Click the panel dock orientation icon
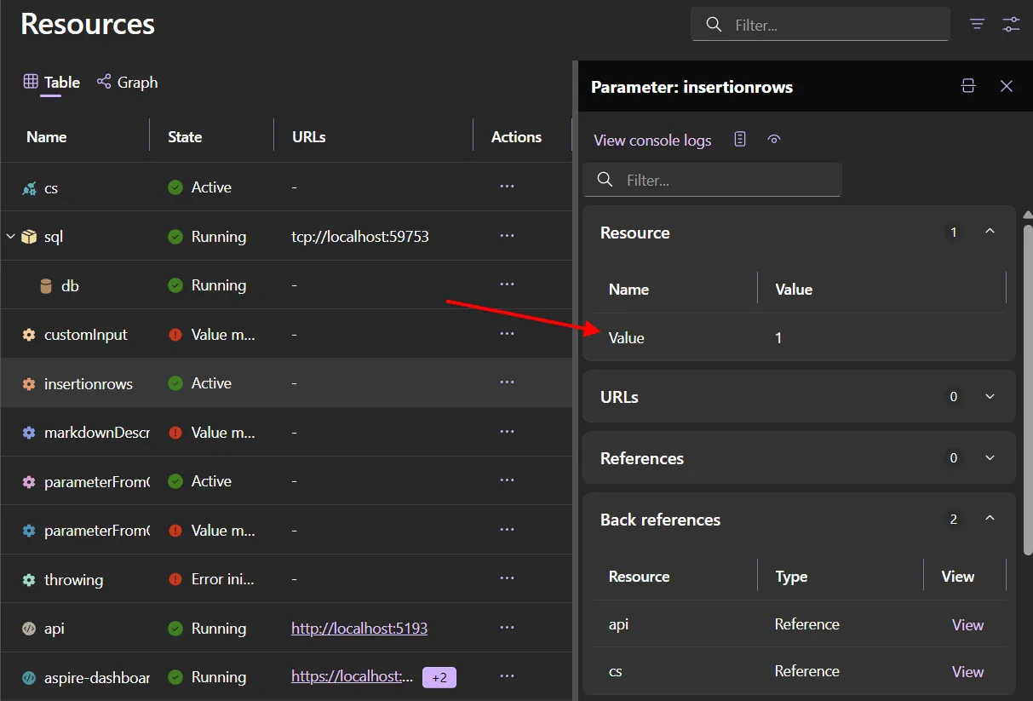Image resolution: width=1033 pixels, height=701 pixels. [967, 86]
